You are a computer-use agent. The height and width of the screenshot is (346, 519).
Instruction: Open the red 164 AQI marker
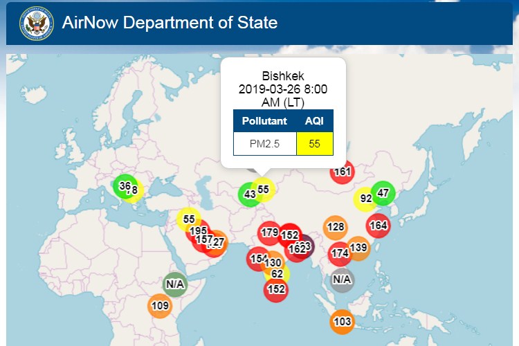(x=379, y=225)
